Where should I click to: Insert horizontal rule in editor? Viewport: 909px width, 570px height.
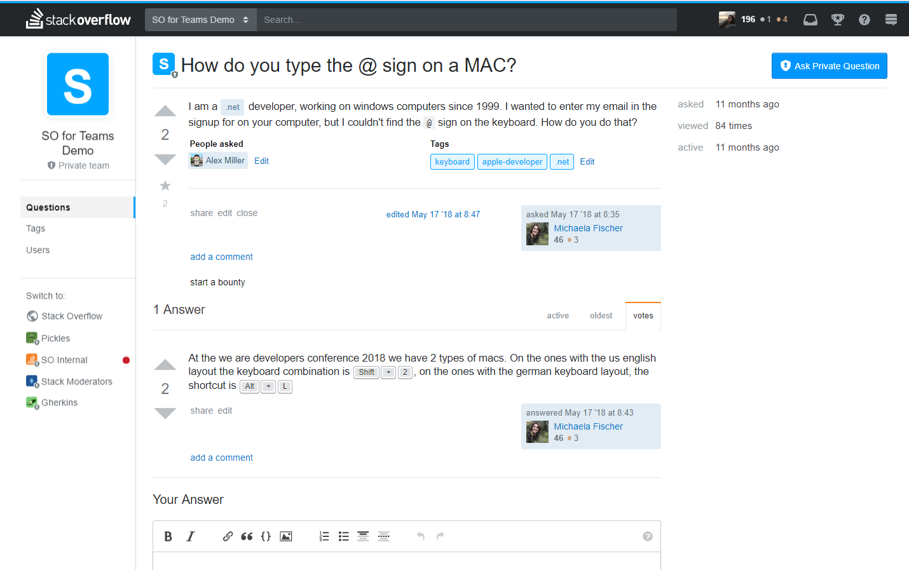[384, 536]
